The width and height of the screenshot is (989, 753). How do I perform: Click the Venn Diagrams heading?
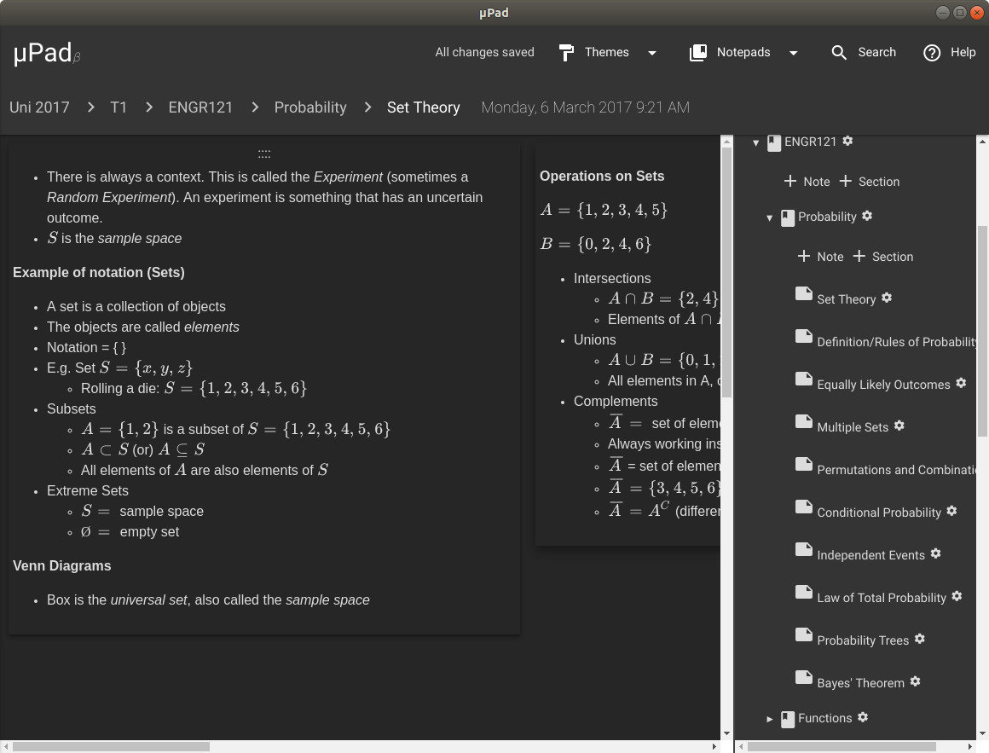coord(61,565)
